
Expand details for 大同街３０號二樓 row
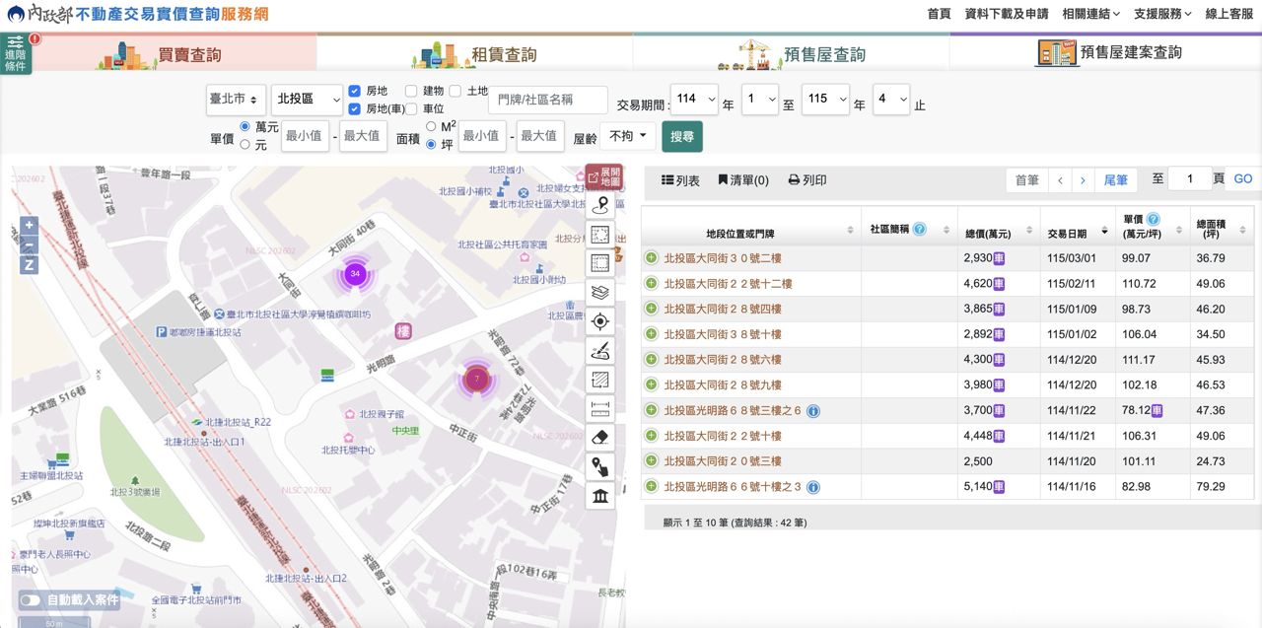point(651,258)
